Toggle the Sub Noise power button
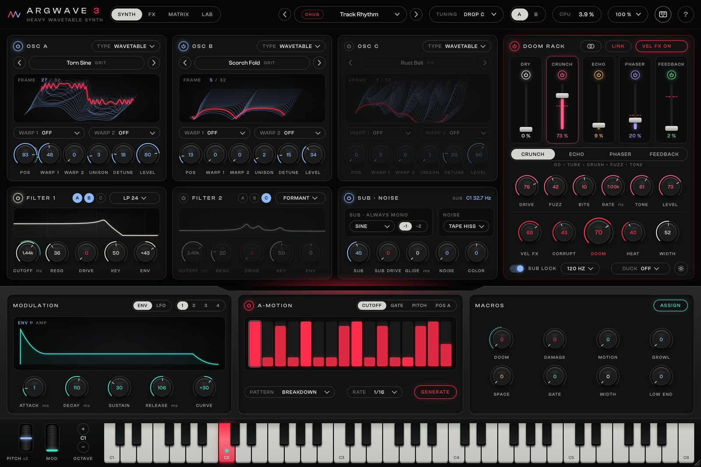Screen dimensions: 701x467 tap(349, 198)
